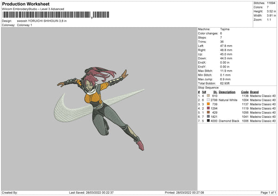The width and height of the screenshot is (278, 196).
Task: Click the Stop Sequence label
Action: pos(208,86)
